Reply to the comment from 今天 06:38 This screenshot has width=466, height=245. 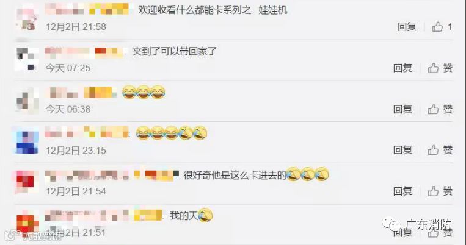tap(402, 109)
